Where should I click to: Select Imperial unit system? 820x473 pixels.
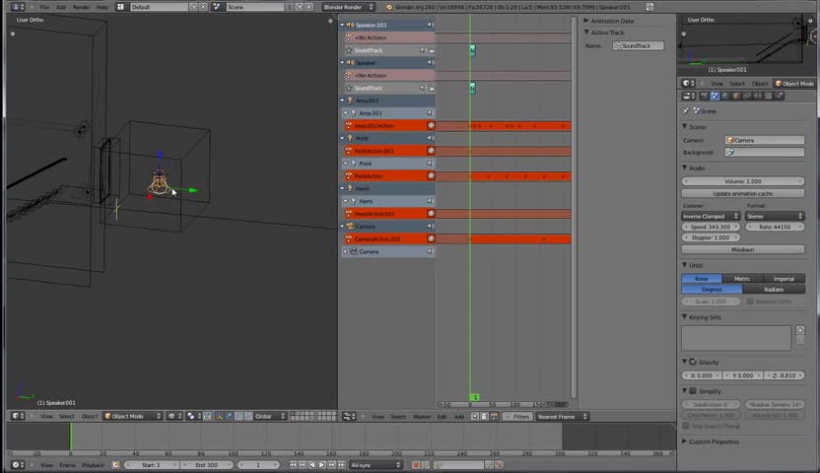[784, 279]
